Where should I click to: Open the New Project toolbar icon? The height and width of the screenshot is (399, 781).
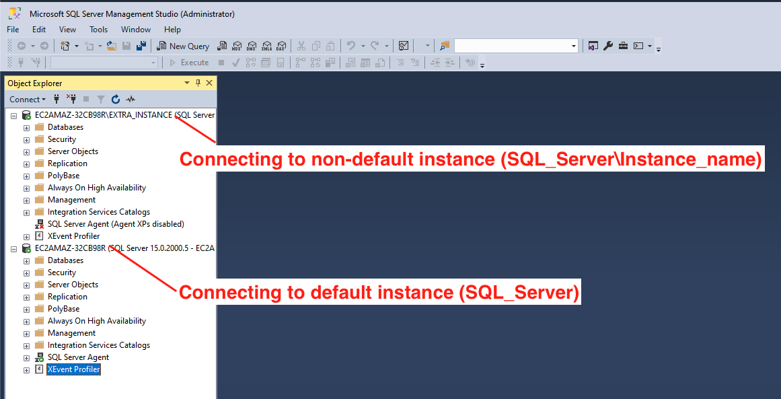click(65, 46)
